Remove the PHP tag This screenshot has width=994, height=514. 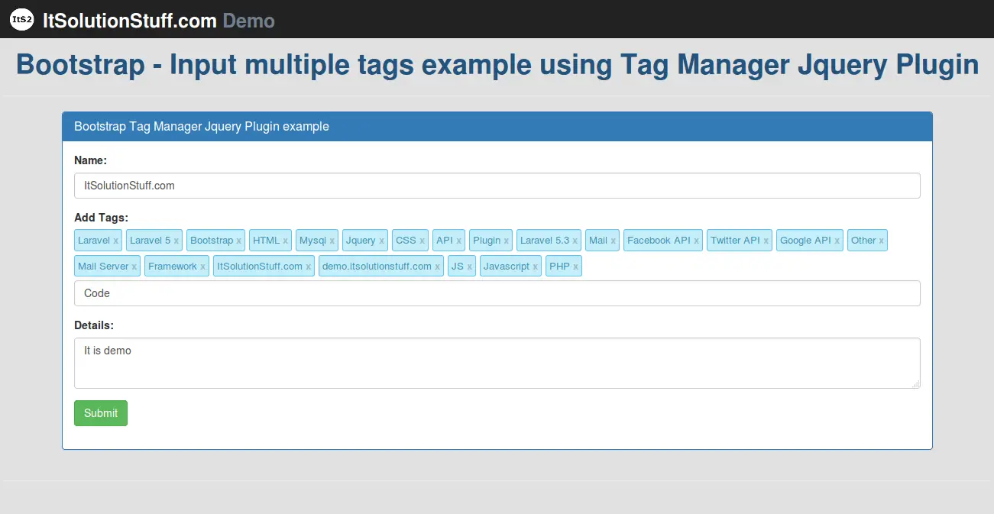[576, 266]
